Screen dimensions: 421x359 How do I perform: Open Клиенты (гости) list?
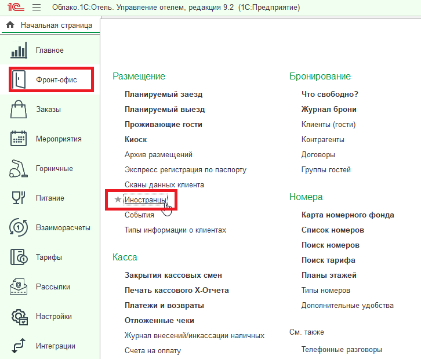point(328,124)
